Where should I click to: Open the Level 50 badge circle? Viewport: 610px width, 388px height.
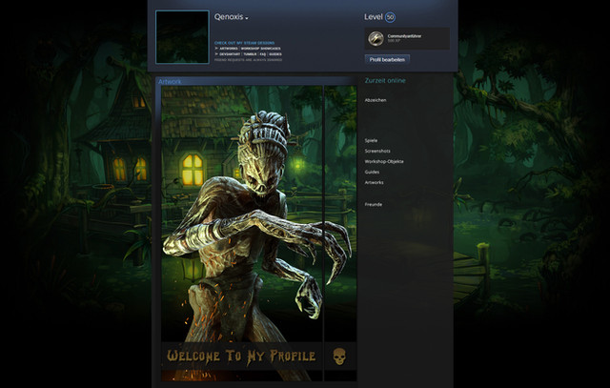(390, 17)
